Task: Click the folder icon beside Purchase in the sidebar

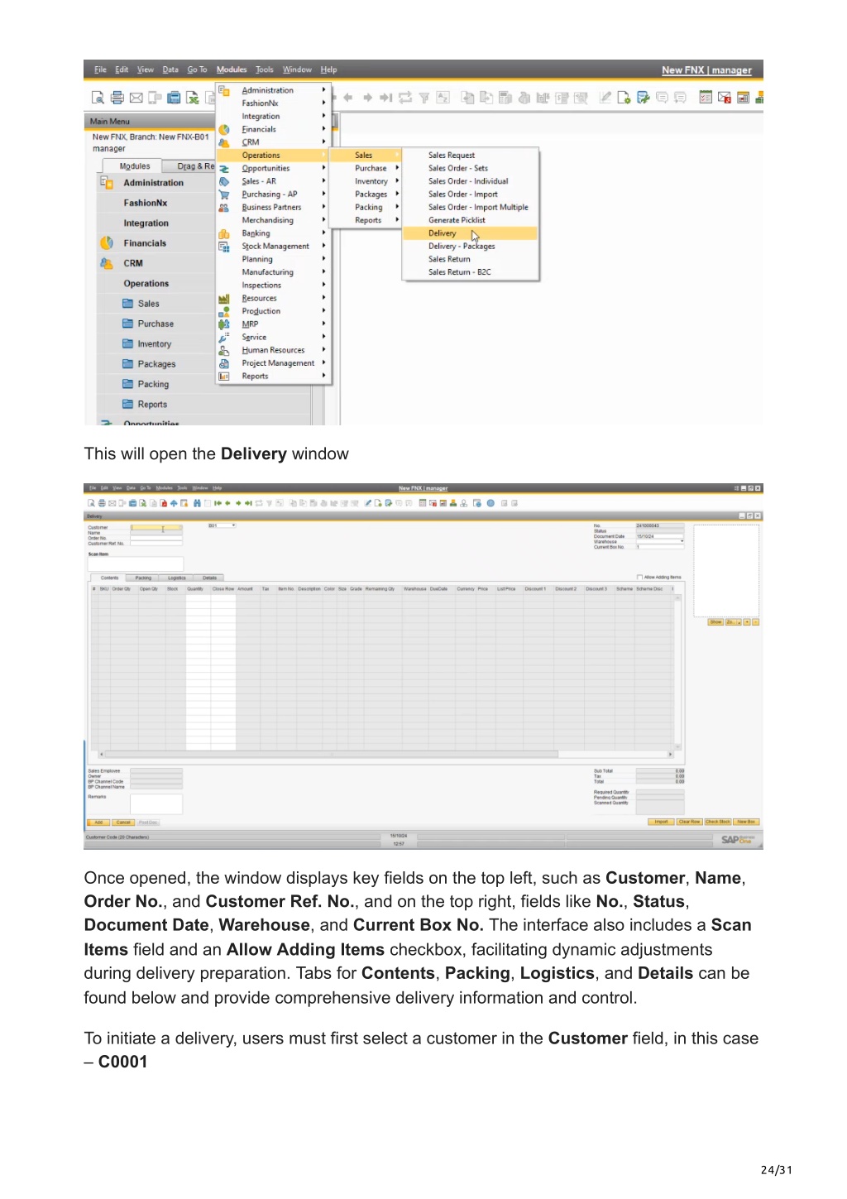Action: 128,324
